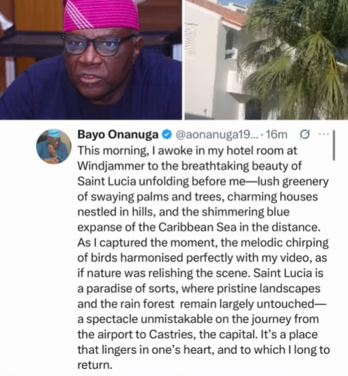
Task: Click the Bayo Onanuga display name
Action: coord(118,134)
